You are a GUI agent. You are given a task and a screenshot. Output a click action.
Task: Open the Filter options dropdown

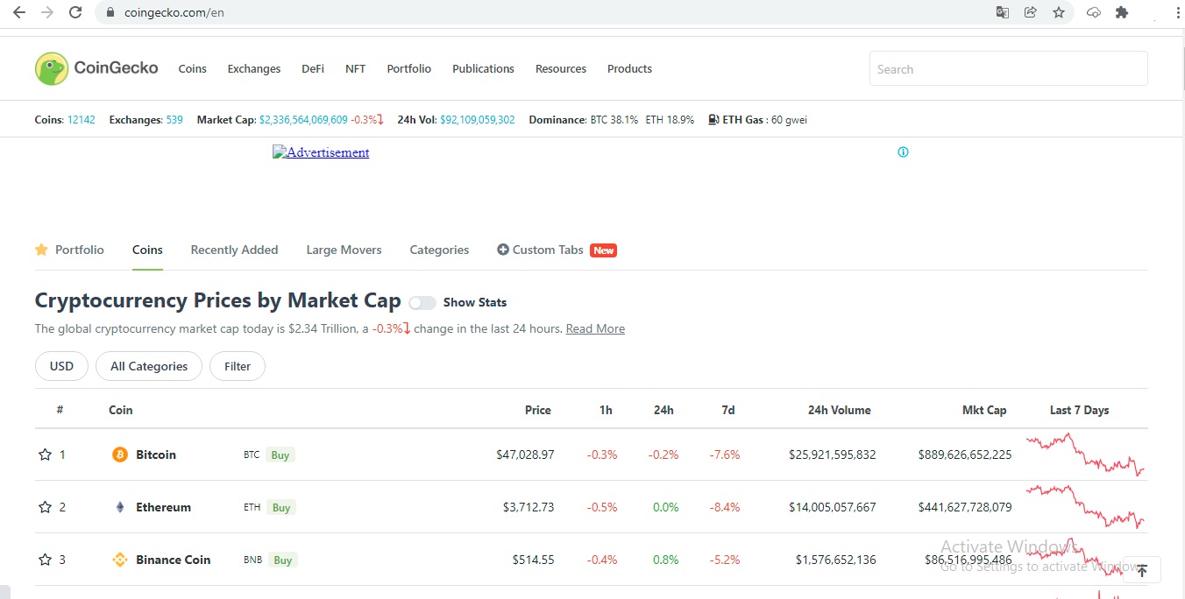click(238, 366)
